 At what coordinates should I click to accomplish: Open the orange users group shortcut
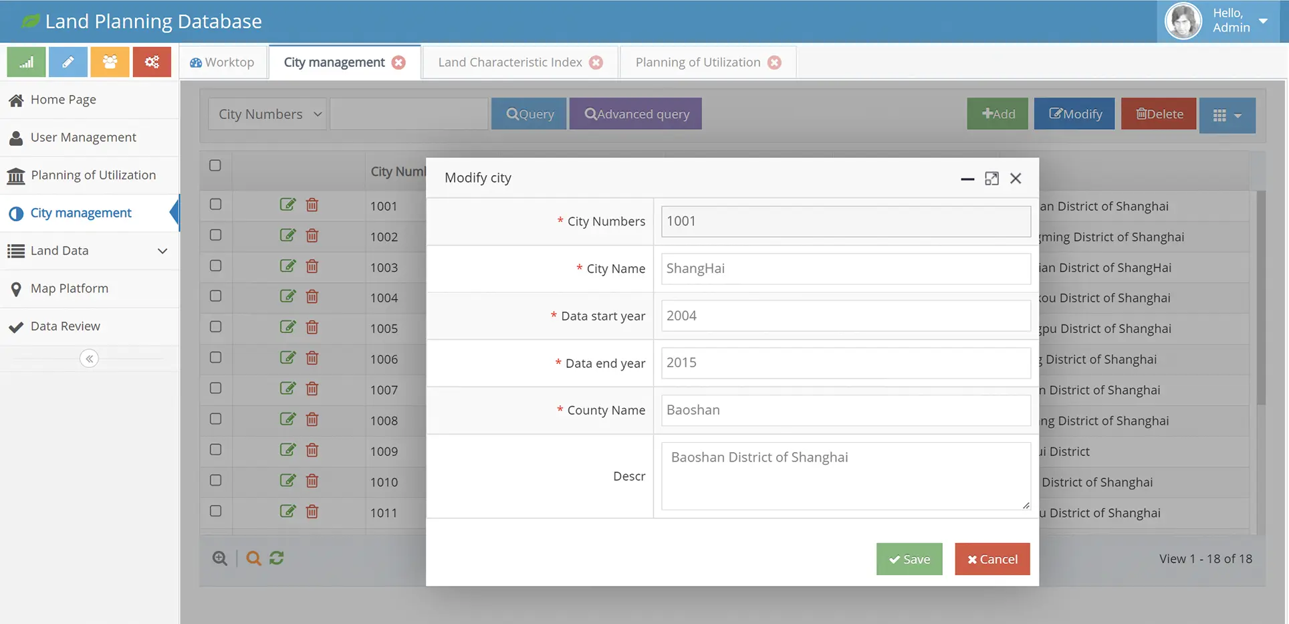[110, 62]
